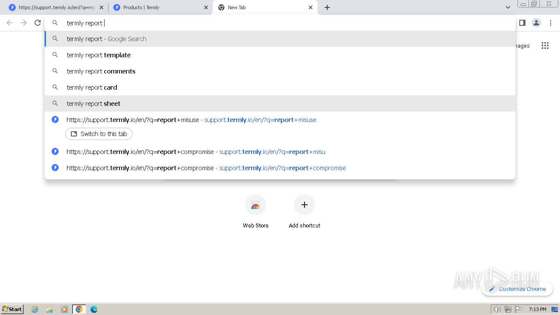Image resolution: width=560 pixels, height=315 pixels.
Task: Close the New Tab tab
Action: pos(311,7)
